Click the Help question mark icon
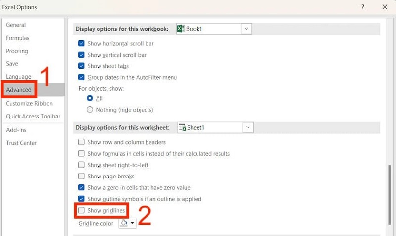 (363, 7)
